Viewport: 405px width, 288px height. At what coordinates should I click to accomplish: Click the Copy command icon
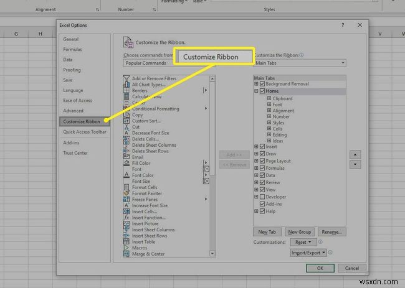tap(126, 114)
